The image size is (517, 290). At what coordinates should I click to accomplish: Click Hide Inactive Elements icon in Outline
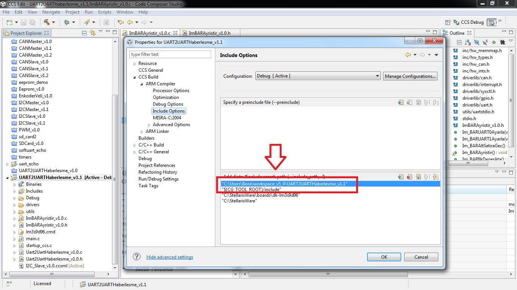click(503, 42)
